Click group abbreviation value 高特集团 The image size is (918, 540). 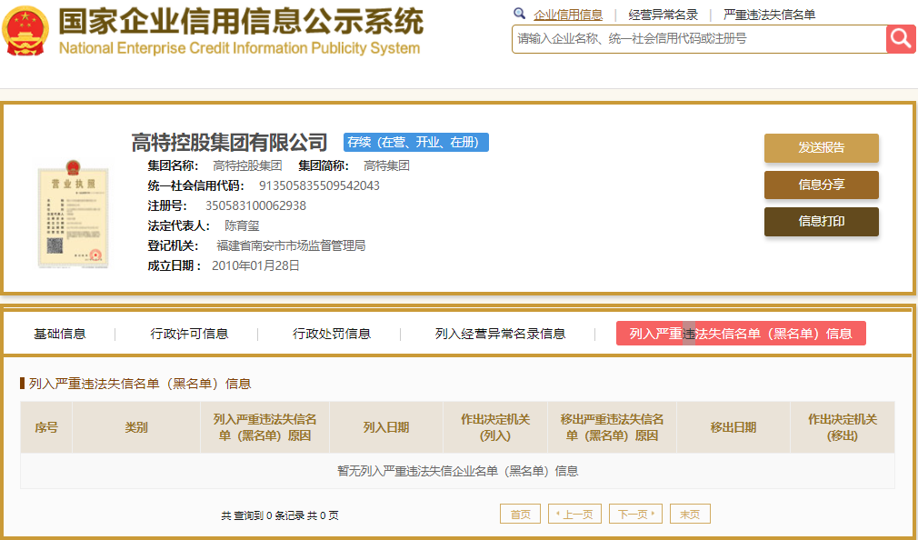click(386, 165)
